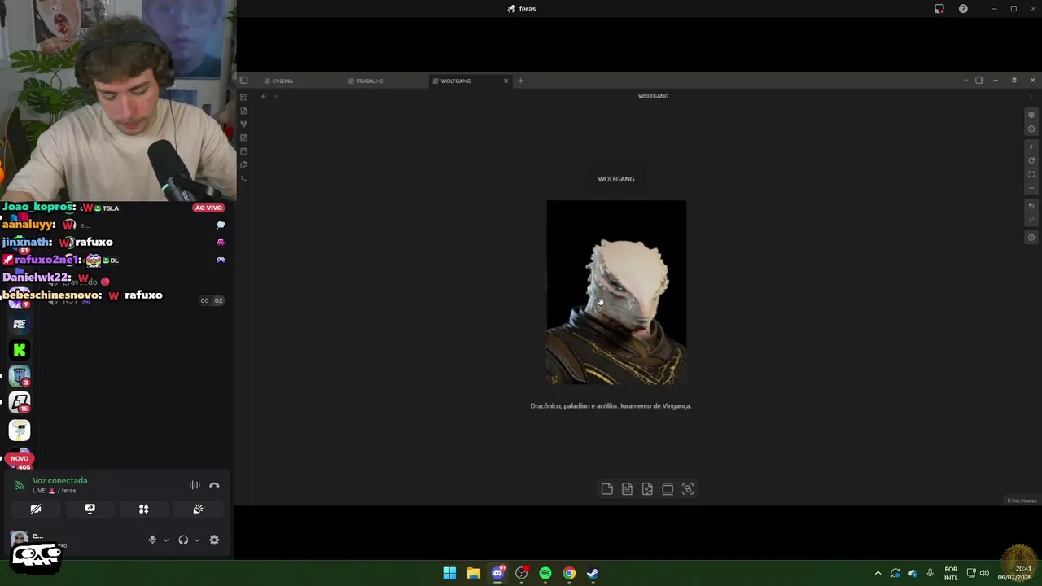Open Google Chrome from taskbar
1042x586 pixels.
569,573
